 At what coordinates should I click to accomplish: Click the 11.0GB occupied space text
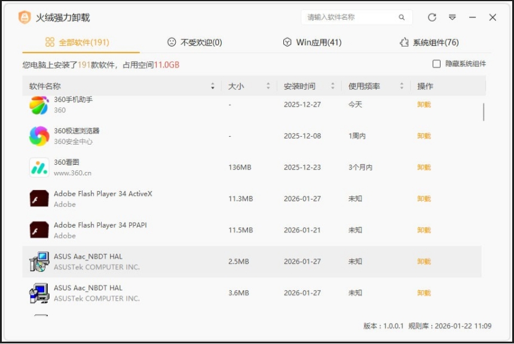[x=167, y=65]
